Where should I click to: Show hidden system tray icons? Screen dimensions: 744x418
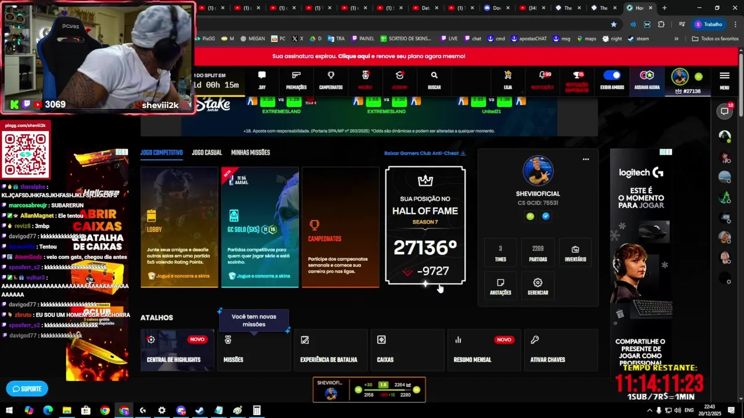[649, 410]
